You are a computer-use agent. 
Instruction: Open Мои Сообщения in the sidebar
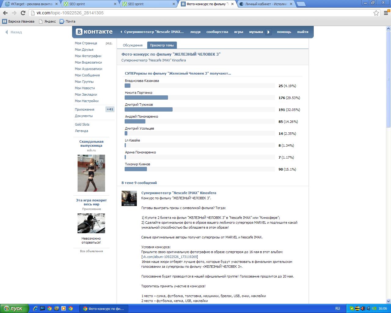(87, 75)
